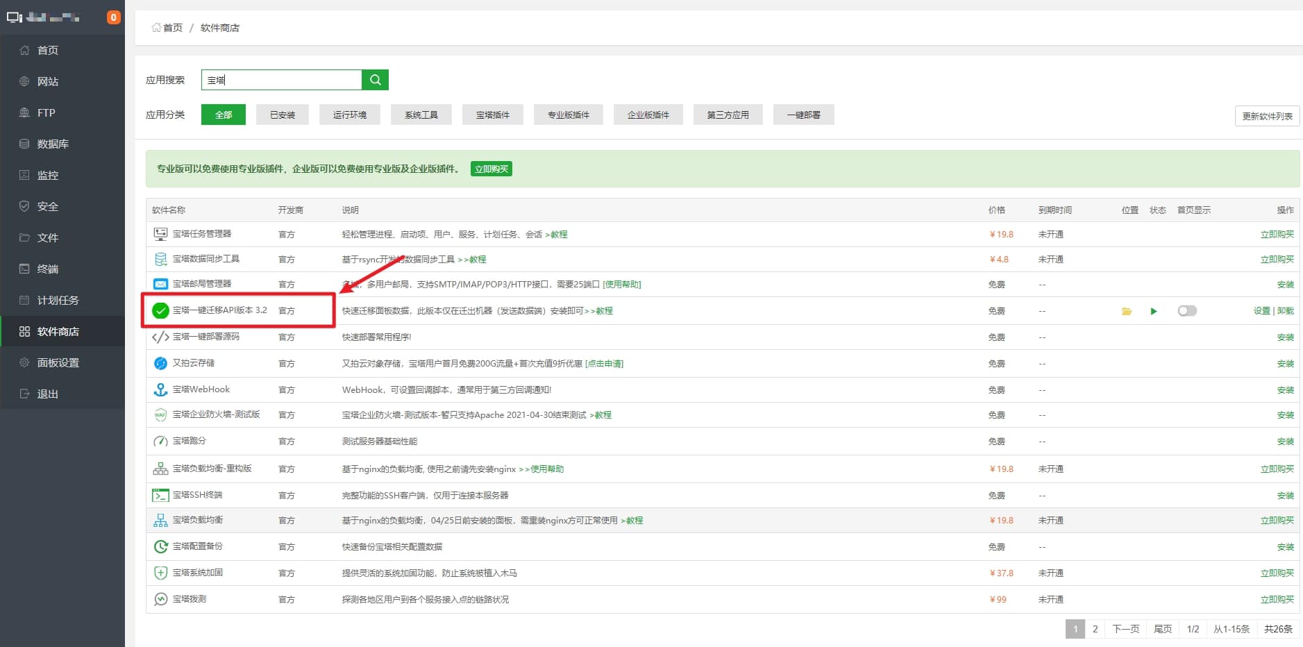Image resolution: width=1303 pixels, height=647 pixels.
Task: Click 宝塔跑分 gauge icon
Action: (x=160, y=441)
